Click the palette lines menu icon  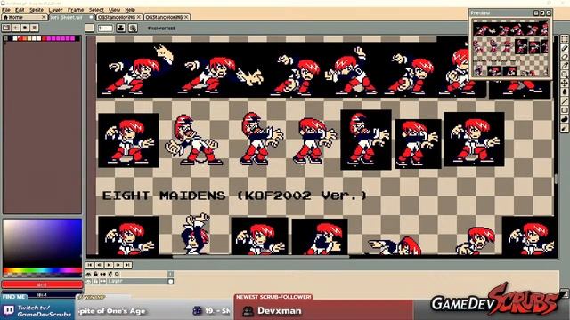[x=35, y=28]
